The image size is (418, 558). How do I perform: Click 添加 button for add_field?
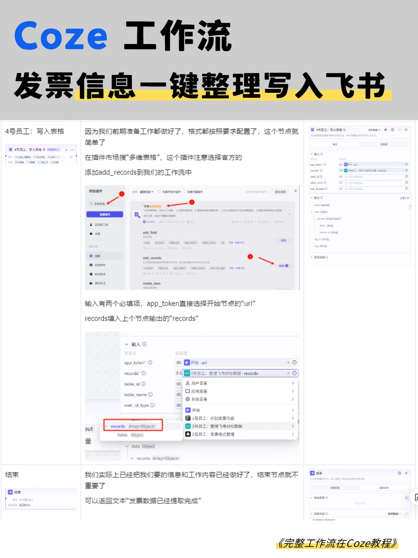click(x=283, y=241)
